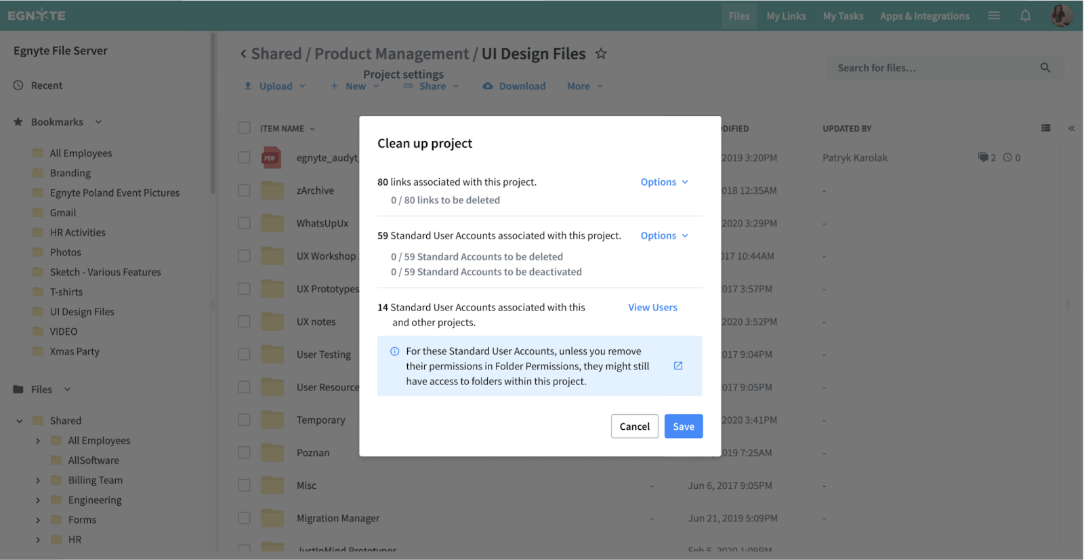Switch to list view layout icon
The image size is (1084, 560).
coord(1046,128)
